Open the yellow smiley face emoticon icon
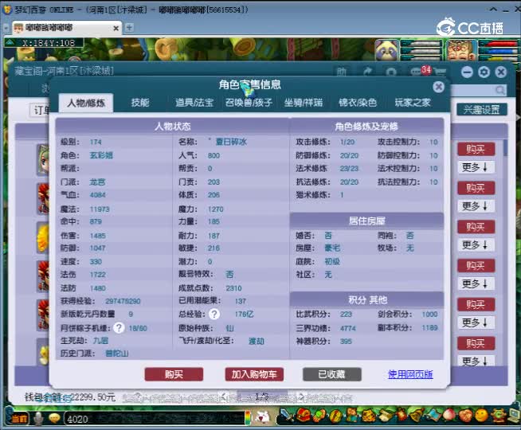This screenshot has height=430, width=521. click(481, 415)
